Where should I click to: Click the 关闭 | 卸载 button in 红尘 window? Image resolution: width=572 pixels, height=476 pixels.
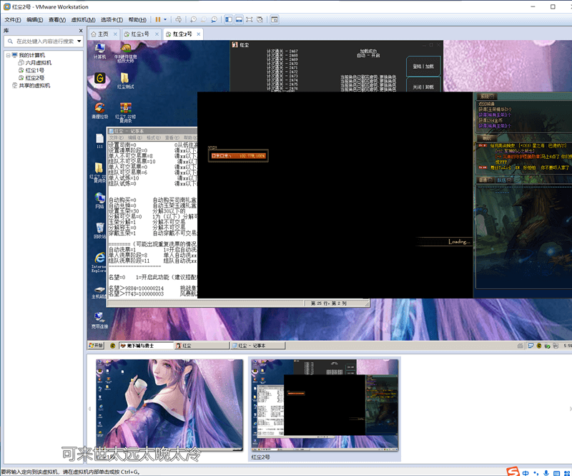pyautogui.click(x=423, y=87)
